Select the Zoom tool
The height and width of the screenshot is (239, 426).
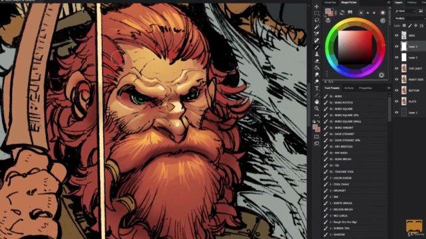pos(317,109)
